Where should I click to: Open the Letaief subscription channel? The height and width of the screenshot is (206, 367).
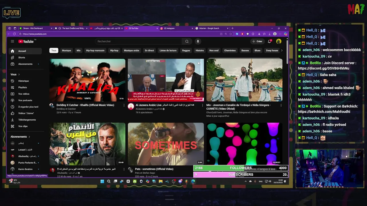(x=25, y=150)
